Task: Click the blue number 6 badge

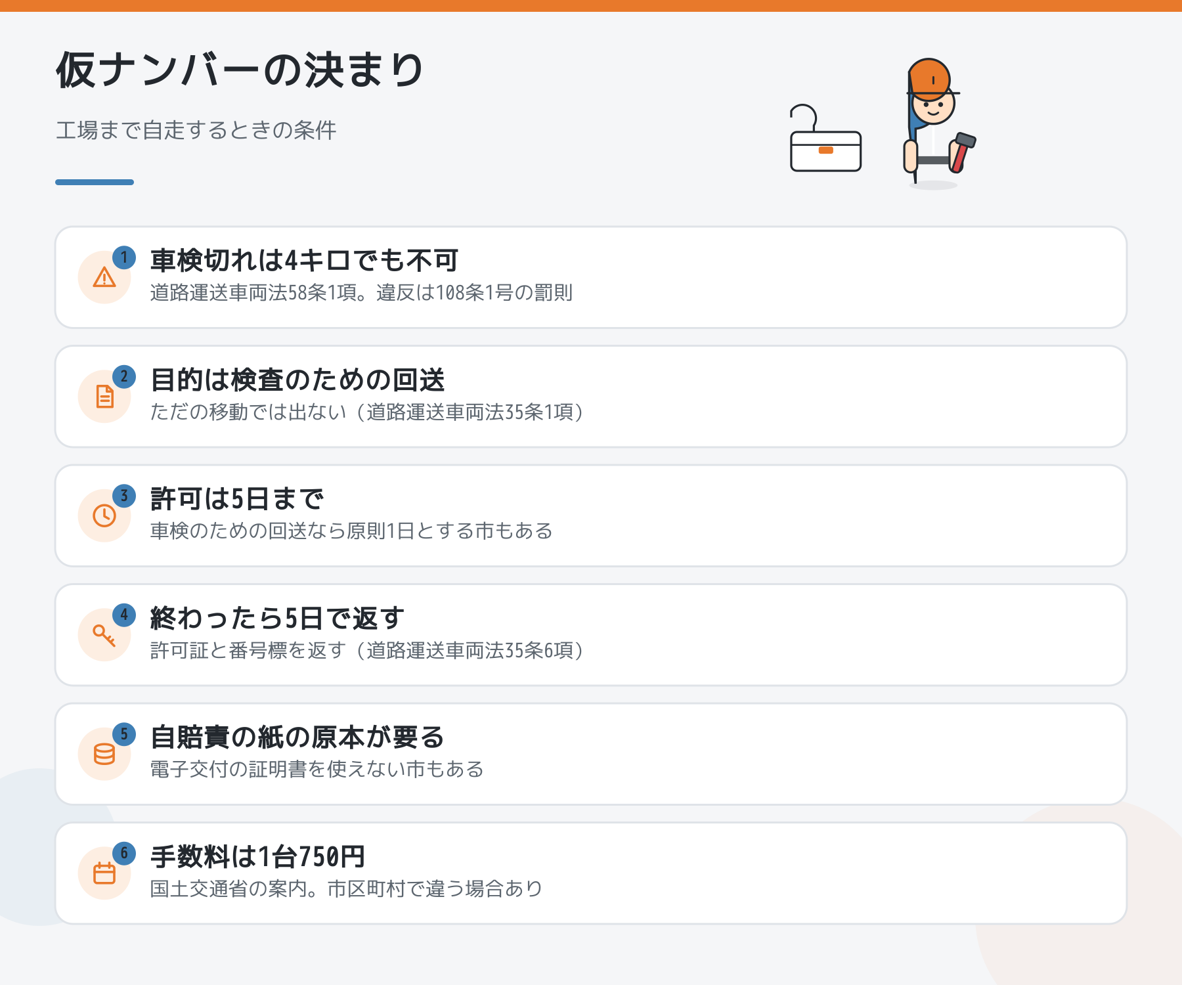Action: pyautogui.click(x=124, y=853)
